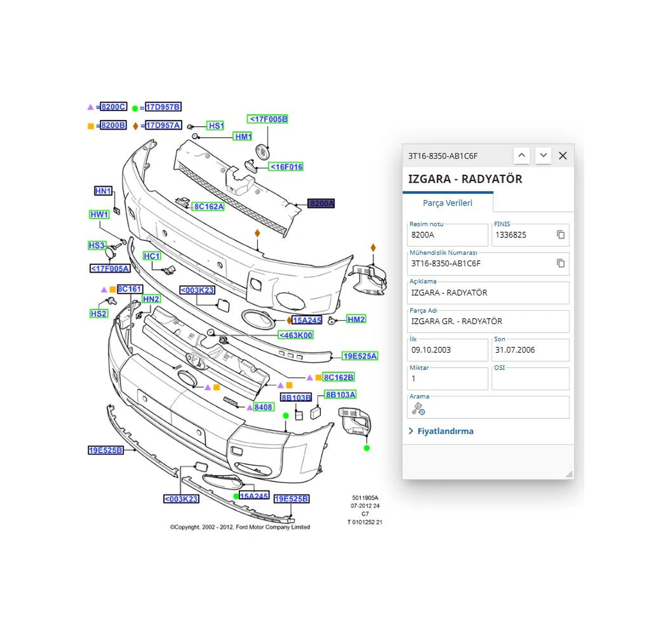Click the 19E525B label at bottom center
The image size is (670, 631).
pyautogui.click(x=292, y=499)
